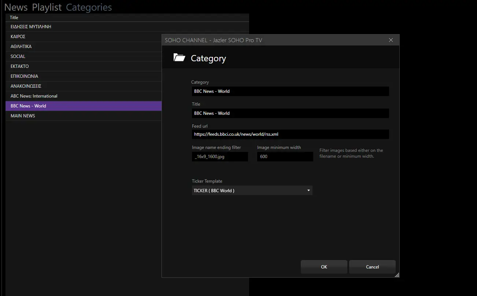
Task: Select the Categories tab
Action: point(89,7)
